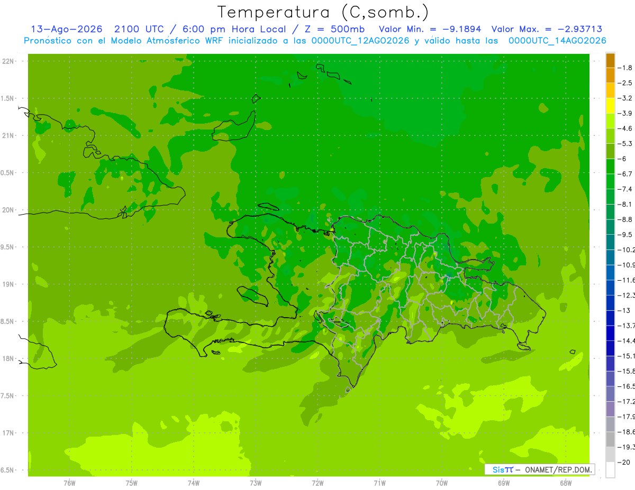Click the "-8.1" colorbar value
The height and width of the screenshot is (490, 635).
pos(625,204)
